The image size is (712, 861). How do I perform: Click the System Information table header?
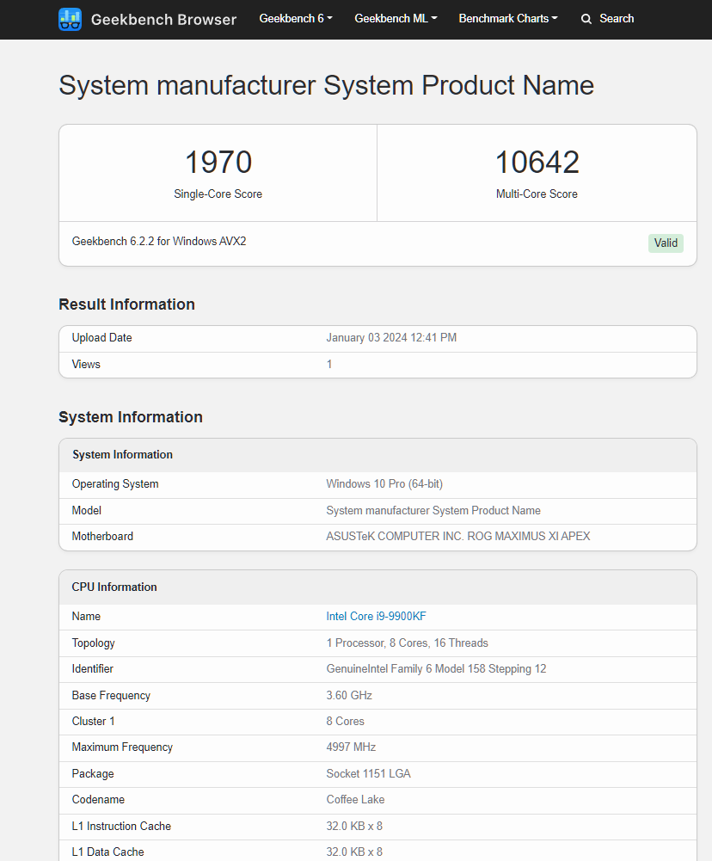click(122, 455)
